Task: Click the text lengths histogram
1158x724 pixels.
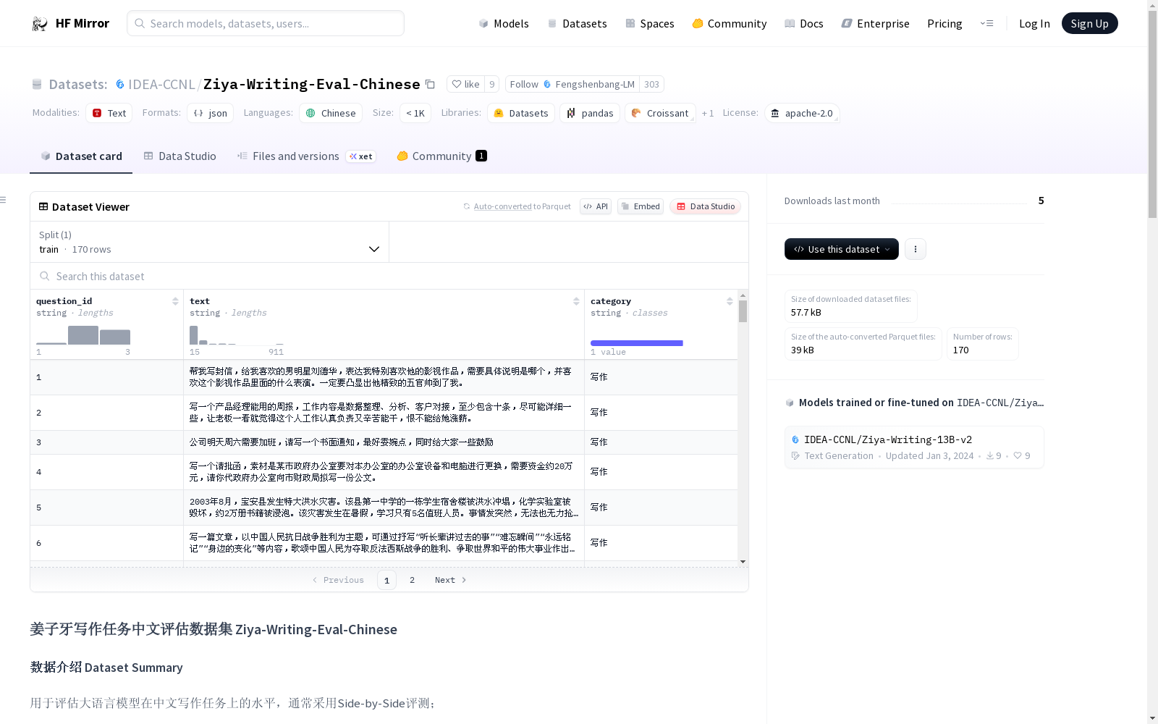Action: 237,335
